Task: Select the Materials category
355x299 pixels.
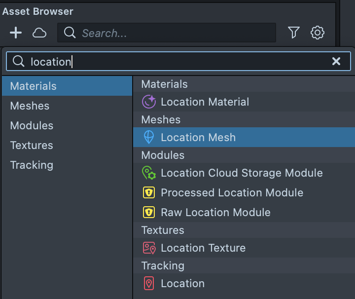Action: tap(33, 86)
